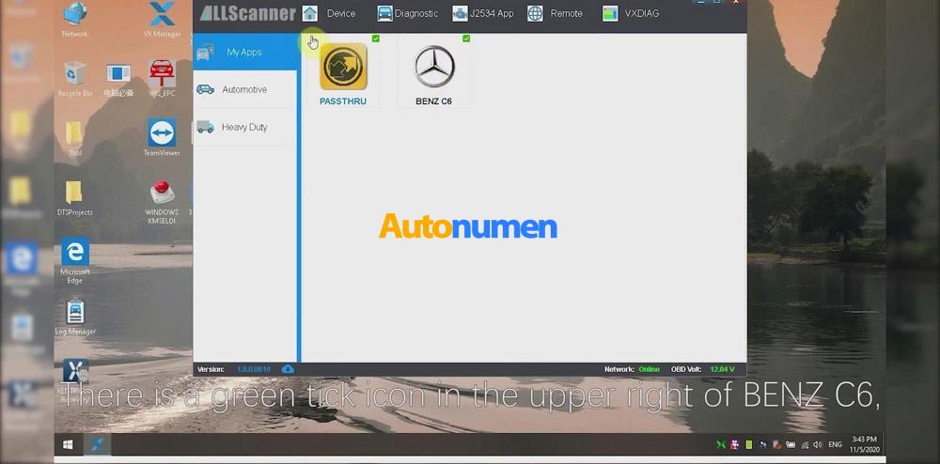Launch TeamViewer from desktop
This screenshot has height=464, width=940.
click(x=162, y=137)
